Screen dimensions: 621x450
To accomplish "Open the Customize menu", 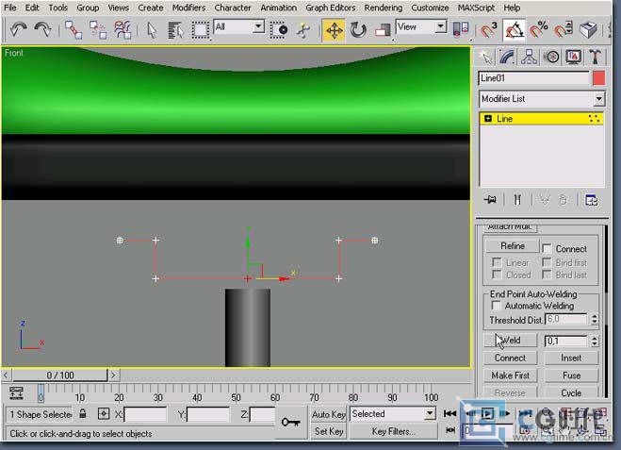I will pos(430,8).
